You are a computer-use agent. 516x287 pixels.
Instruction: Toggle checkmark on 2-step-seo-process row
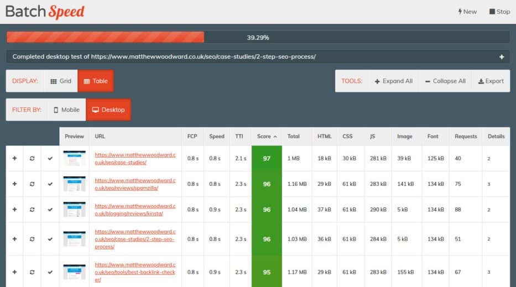tap(50, 239)
